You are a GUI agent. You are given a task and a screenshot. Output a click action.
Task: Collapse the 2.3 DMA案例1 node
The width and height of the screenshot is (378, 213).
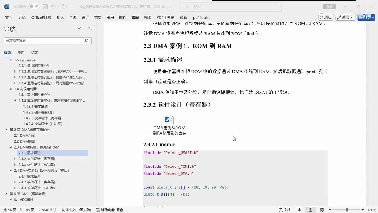[x=11, y=147]
